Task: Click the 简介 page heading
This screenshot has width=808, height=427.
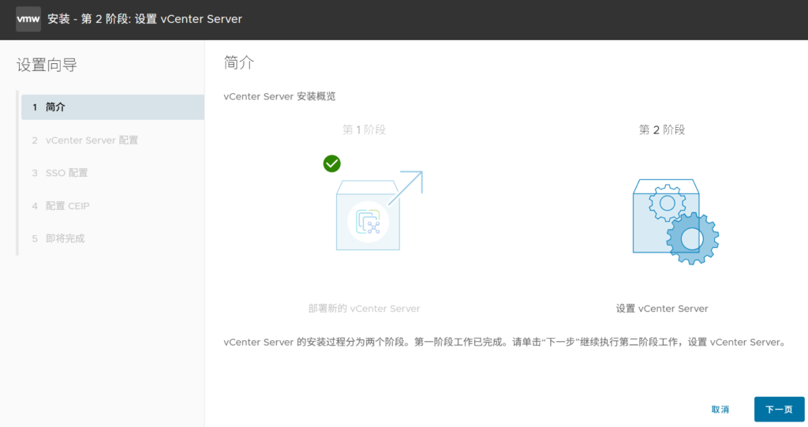Action: click(x=239, y=62)
